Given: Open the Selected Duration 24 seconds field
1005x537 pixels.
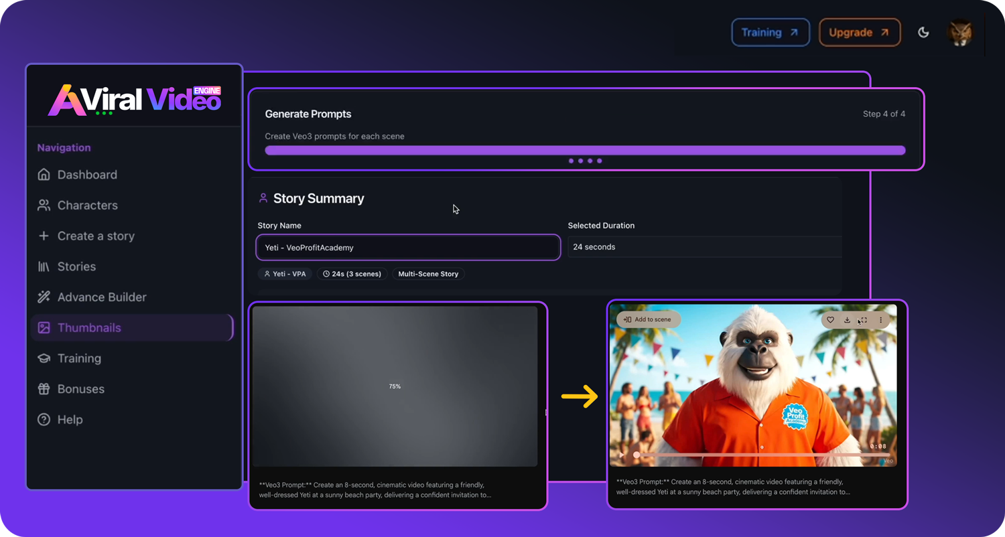Looking at the screenshot, I should coord(703,247).
